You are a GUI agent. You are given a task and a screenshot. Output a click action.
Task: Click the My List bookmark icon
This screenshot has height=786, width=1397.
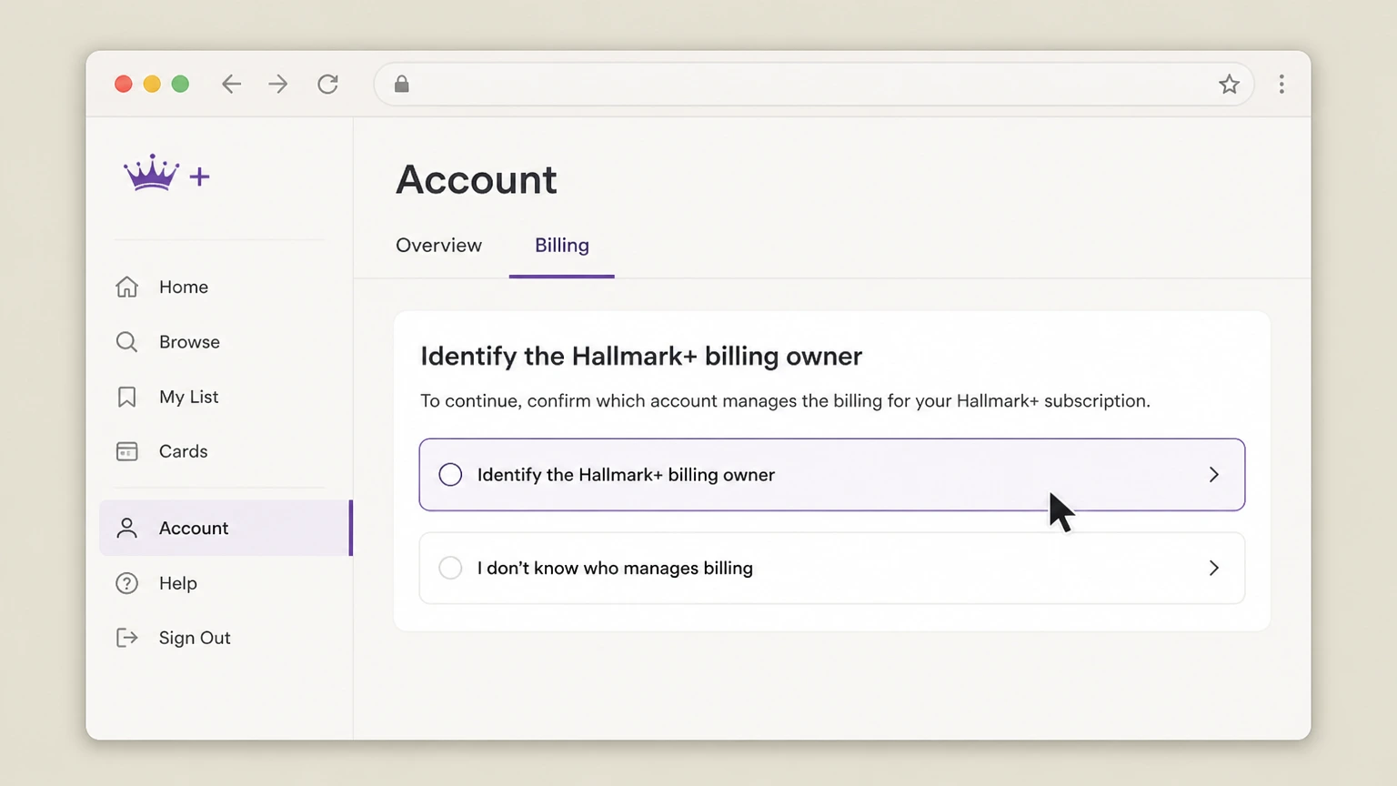pos(126,397)
